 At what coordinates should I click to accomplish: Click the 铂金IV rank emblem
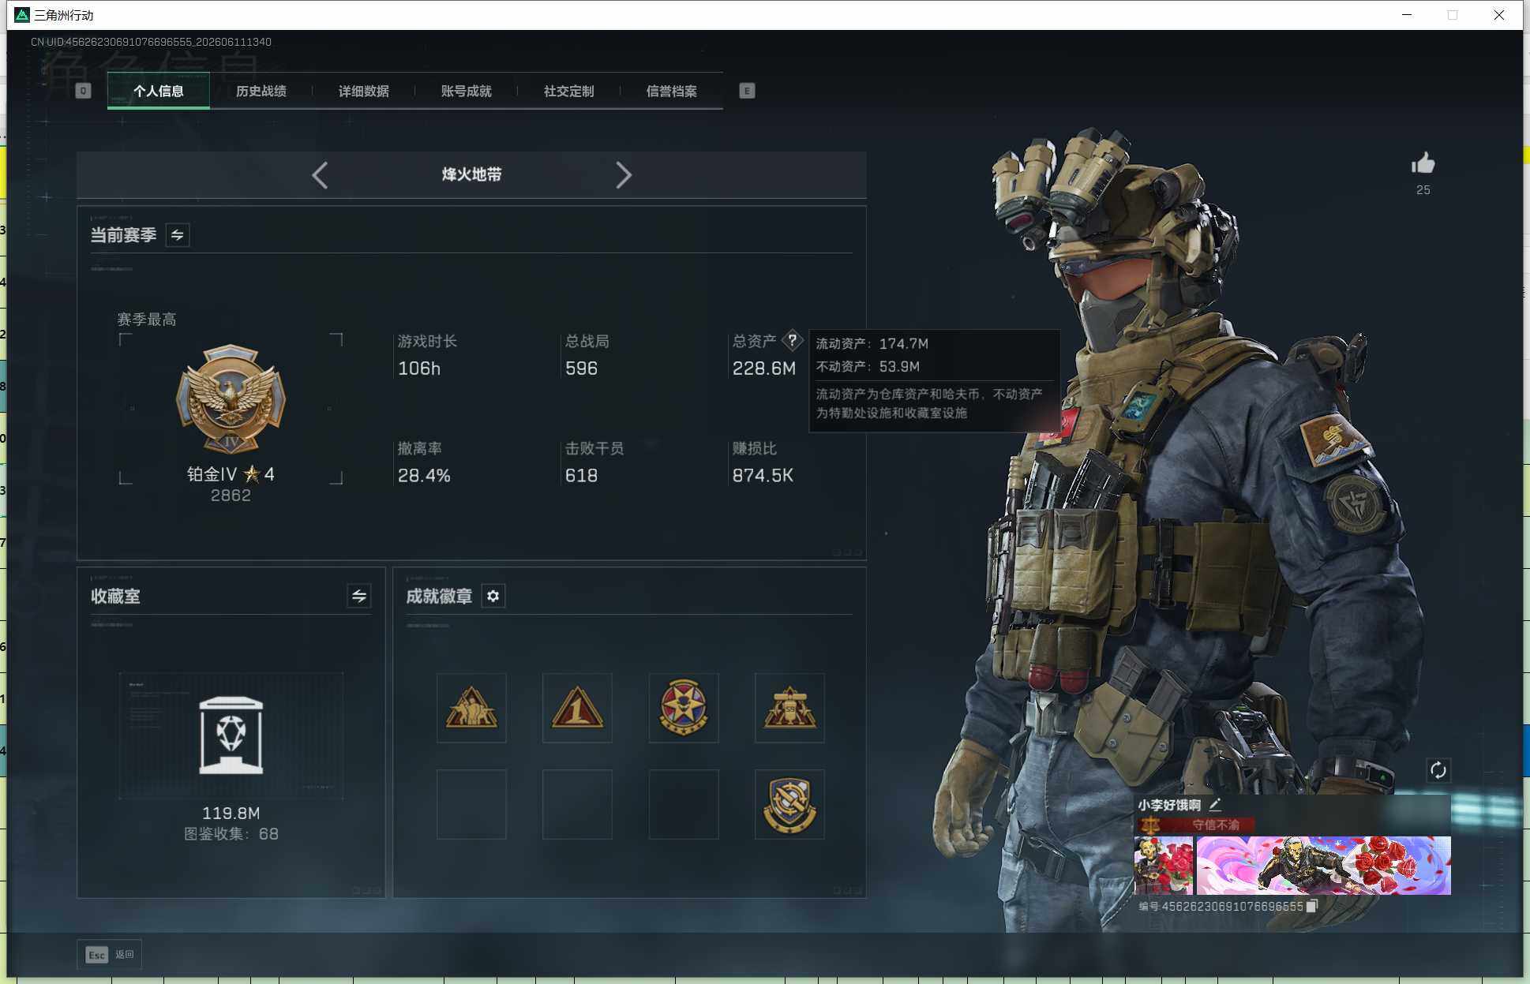tap(231, 398)
